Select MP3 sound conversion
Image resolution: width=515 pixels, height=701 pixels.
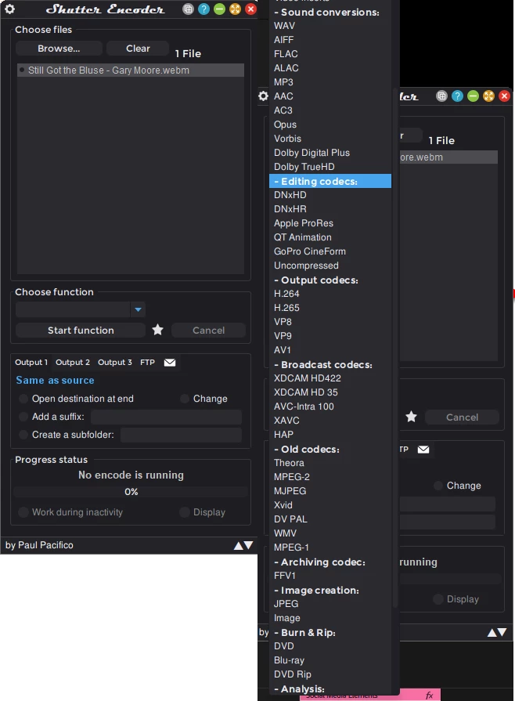(283, 82)
